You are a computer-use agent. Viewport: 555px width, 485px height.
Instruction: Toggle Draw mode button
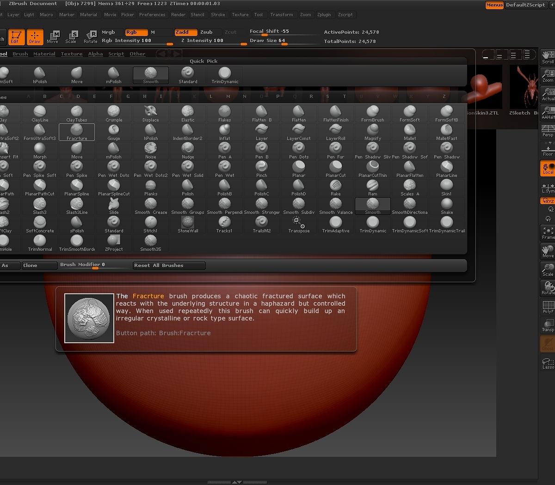(35, 37)
